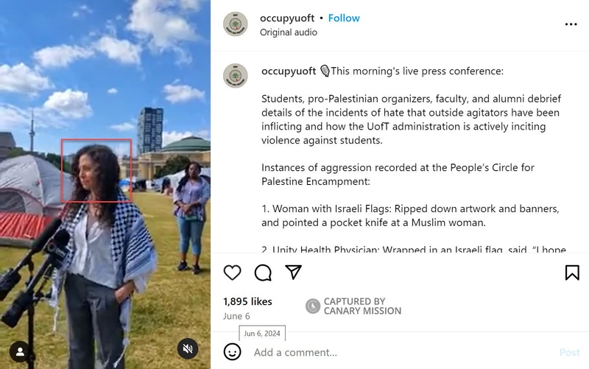This screenshot has height=369, width=589.
Task: Share the post via paper plane icon
Action: [x=293, y=272]
